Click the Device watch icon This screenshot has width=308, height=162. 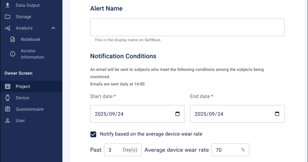(8, 98)
